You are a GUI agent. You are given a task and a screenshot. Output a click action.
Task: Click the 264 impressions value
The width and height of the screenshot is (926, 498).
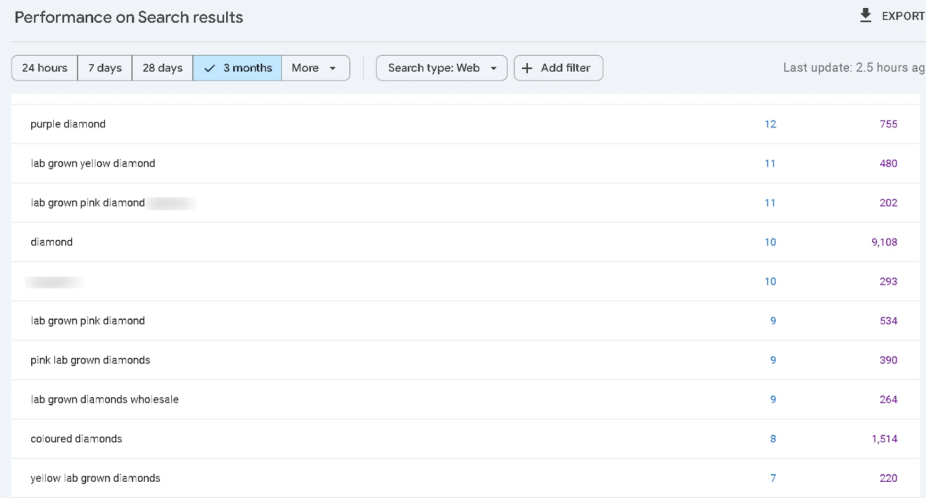[x=888, y=400]
